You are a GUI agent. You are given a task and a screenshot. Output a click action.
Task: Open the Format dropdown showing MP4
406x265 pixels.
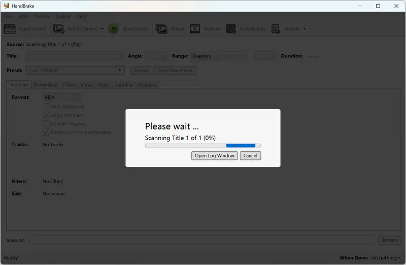click(61, 97)
